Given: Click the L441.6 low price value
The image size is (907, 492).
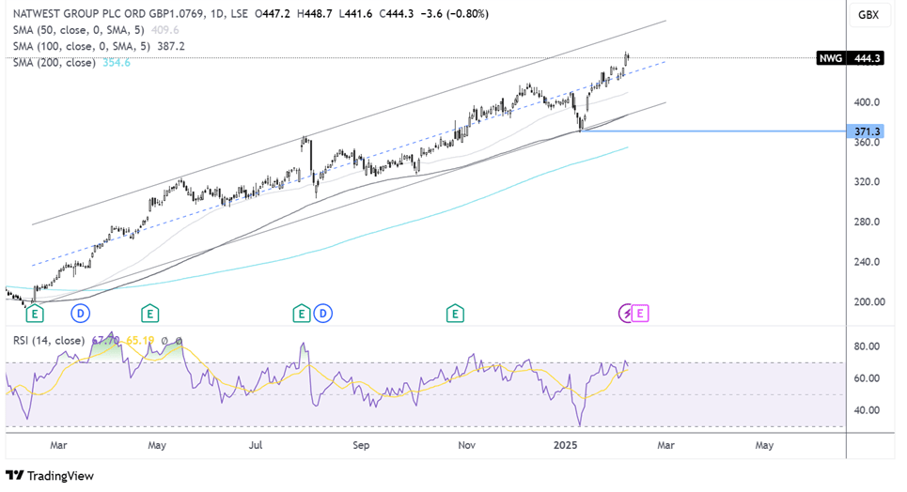Looking at the screenshot, I should [355, 14].
